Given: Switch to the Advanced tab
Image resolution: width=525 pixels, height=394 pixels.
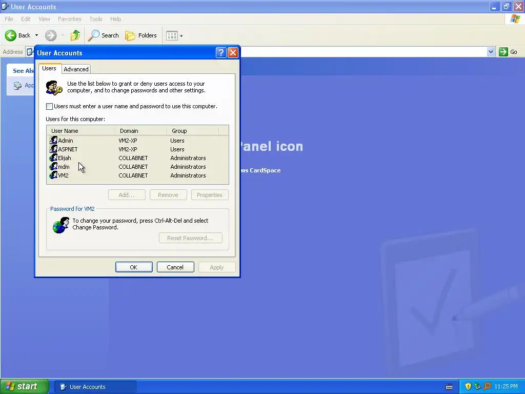Looking at the screenshot, I should click(76, 69).
